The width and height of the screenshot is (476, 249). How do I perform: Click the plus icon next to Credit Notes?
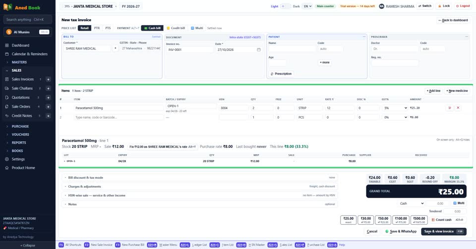tap(48, 116)
